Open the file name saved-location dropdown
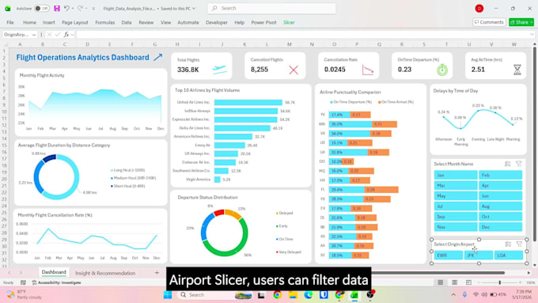Image resolution: width=538 pixels, height=303 pixels. (194, 8)
